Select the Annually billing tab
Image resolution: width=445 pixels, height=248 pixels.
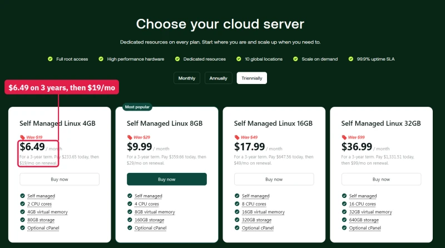click(218, 78)
